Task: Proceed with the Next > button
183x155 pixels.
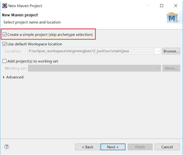Action: click(113, 147)
